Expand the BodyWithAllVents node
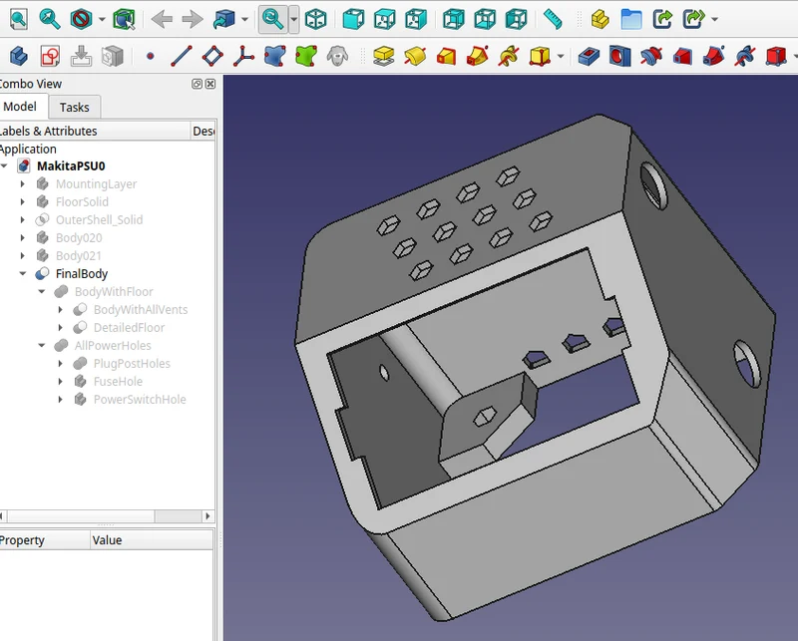This screenshot has width=798, height=641. 60,310
